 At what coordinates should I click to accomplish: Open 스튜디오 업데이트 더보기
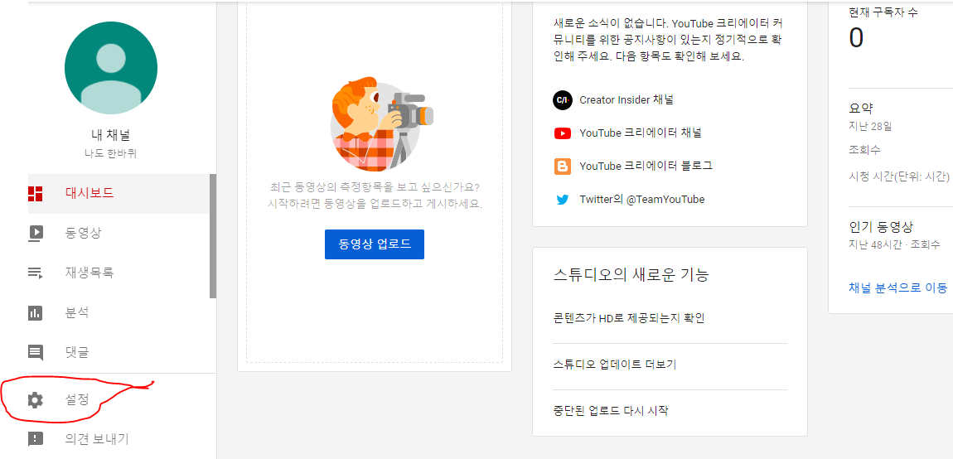tap(614, 365)
